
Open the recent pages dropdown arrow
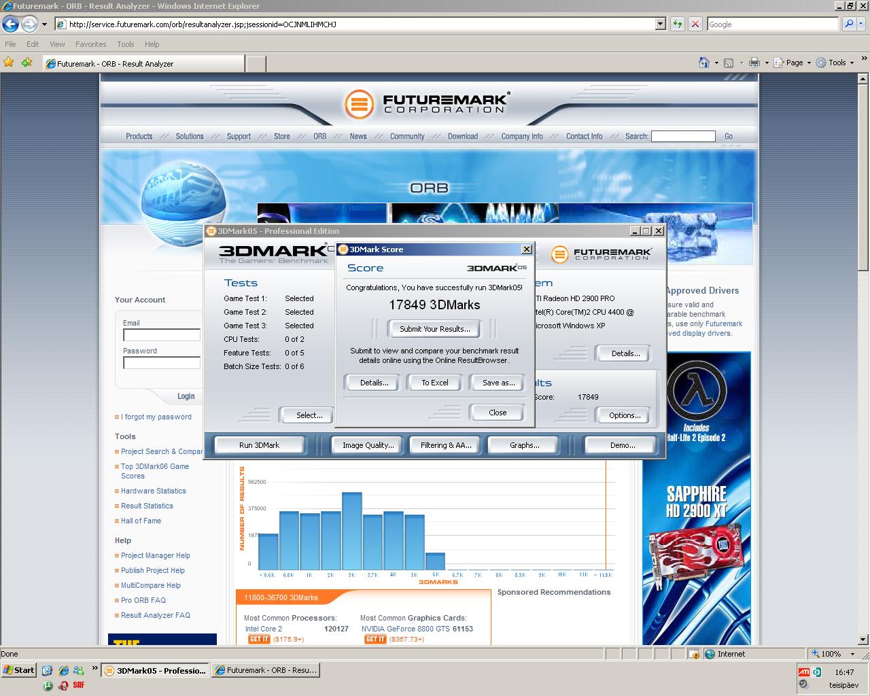(x=44, y=24)
